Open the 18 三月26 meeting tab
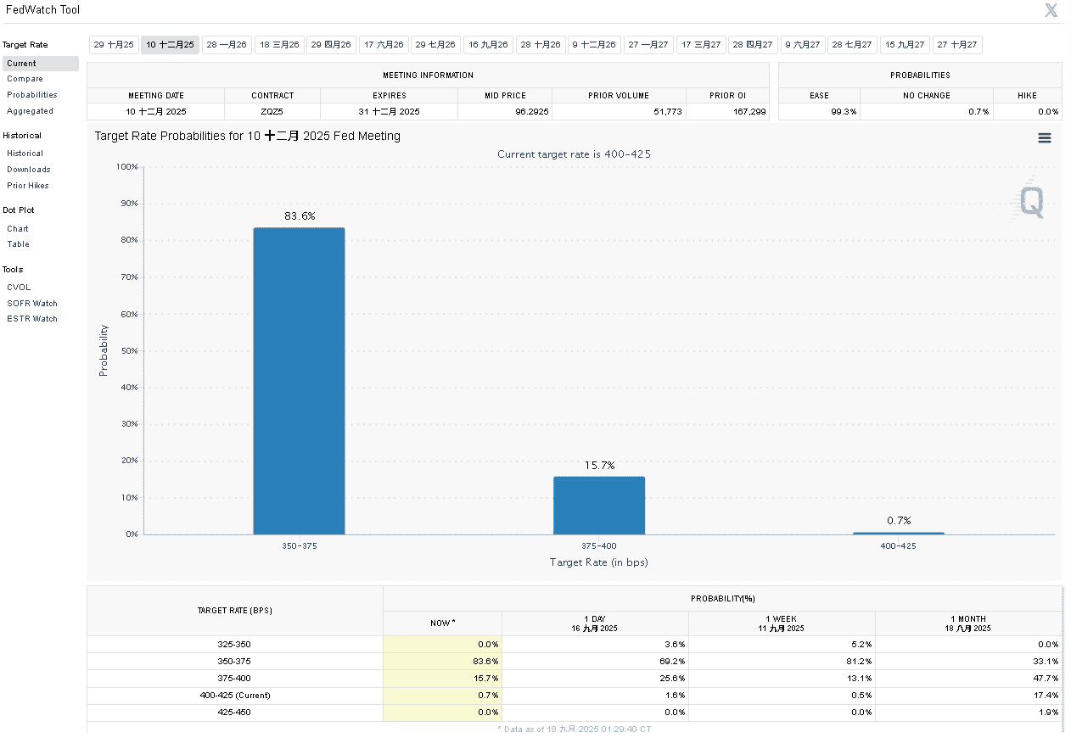This screenshot has height=738, width=1071. [279, 45]
